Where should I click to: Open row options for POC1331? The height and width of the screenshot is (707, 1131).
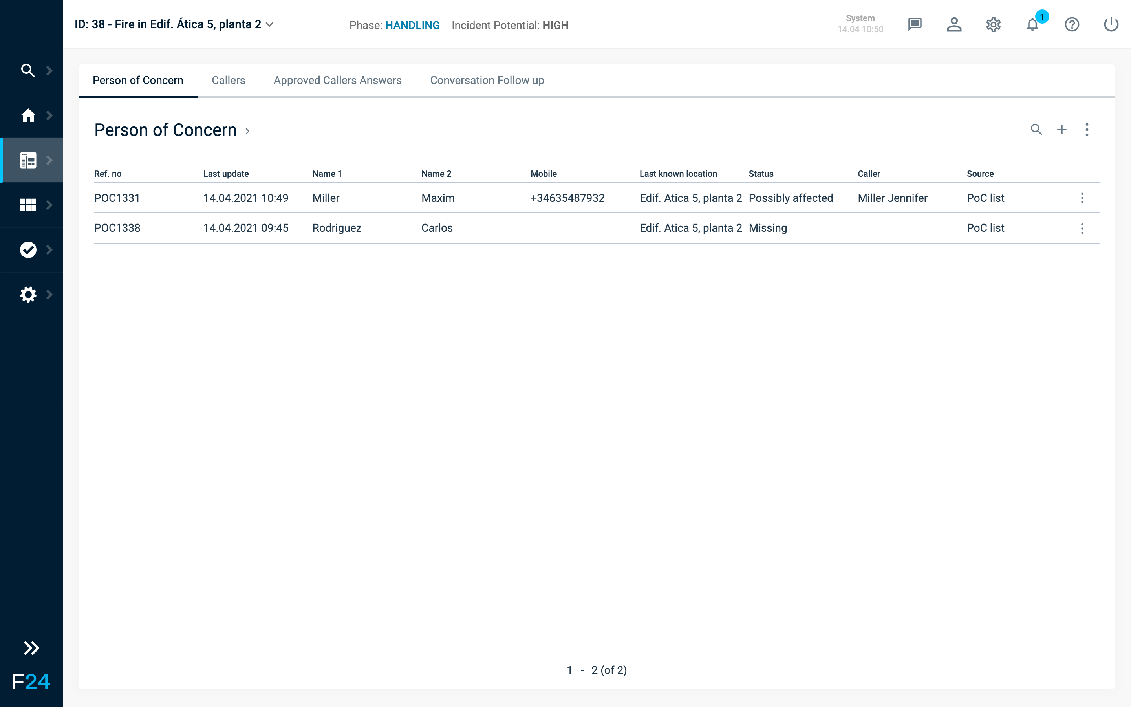click(1082, 198)
